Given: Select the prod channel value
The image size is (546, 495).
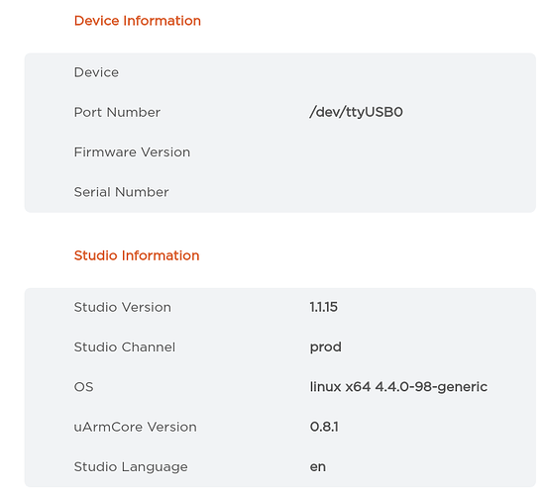Looking at the screenshot, I should (326, 347).
